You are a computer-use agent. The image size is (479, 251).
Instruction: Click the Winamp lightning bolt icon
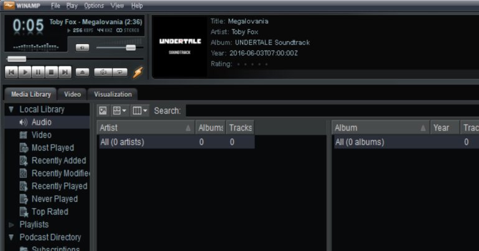pos(137,72)
